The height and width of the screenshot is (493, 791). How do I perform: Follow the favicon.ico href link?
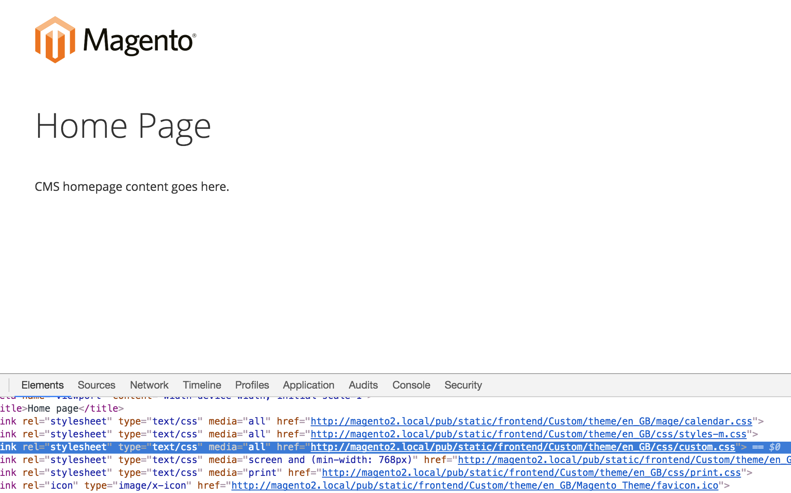click(475, 486)
